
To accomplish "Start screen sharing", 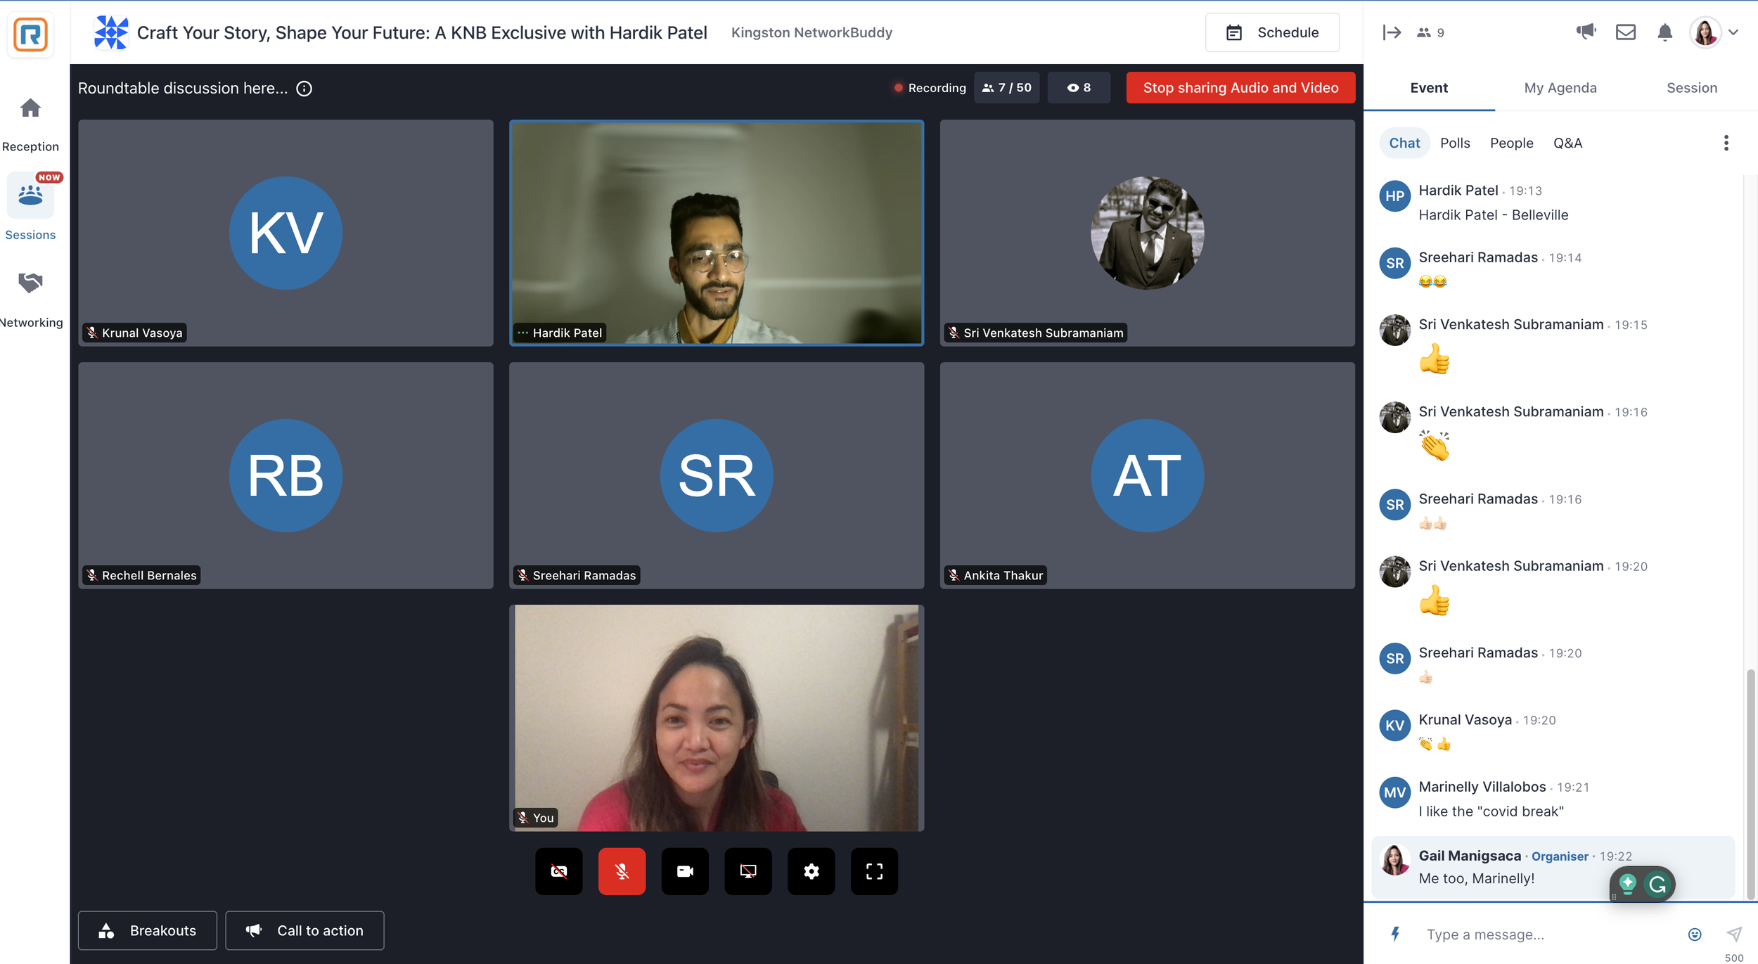I will pos(748,871).
